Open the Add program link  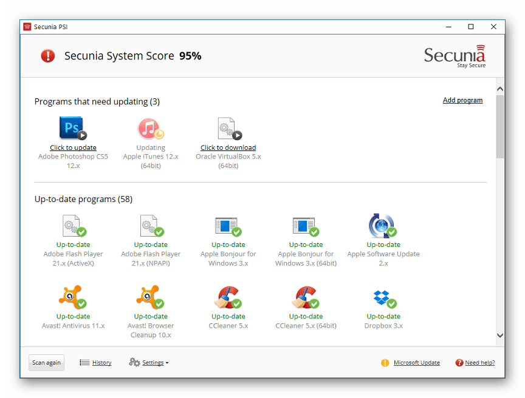pos(462,100)
